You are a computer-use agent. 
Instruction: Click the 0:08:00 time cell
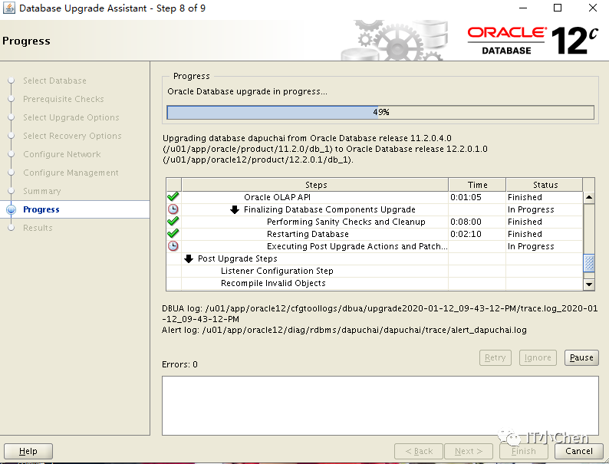pos(477,222)
